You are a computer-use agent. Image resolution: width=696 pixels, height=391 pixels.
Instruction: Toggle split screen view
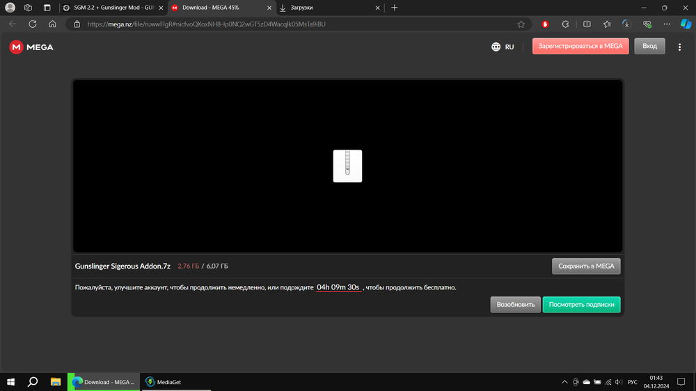tap(587, 24)
